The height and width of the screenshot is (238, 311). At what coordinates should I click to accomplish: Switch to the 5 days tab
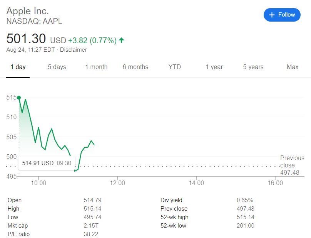tap(57, 67)
